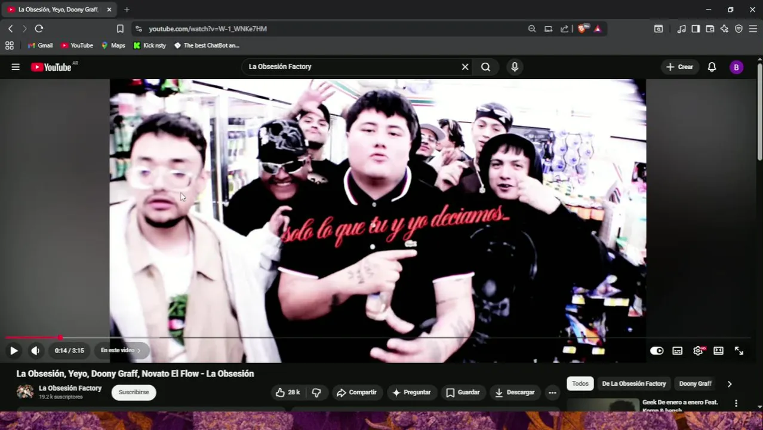Open options for 'Geek De enero a enero' video

[x=736, y=404]
